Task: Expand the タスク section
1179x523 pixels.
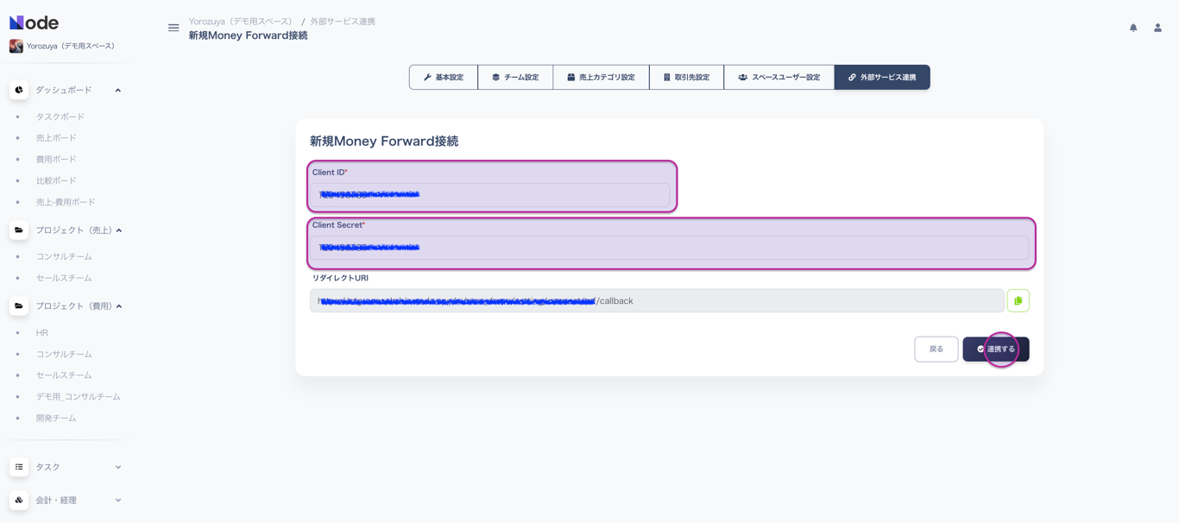Action: (118, 467)
